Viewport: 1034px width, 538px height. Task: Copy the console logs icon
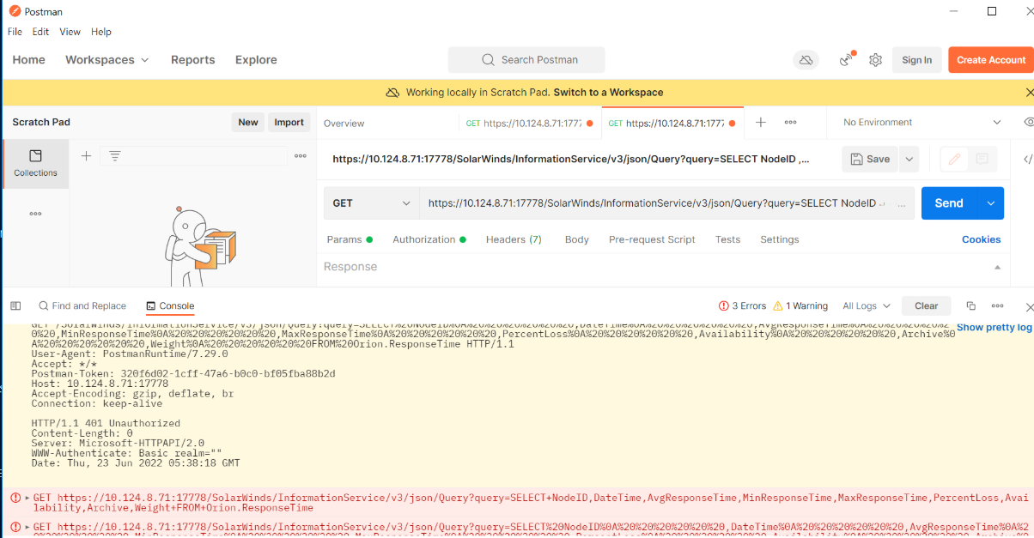[x=971, y=305]
